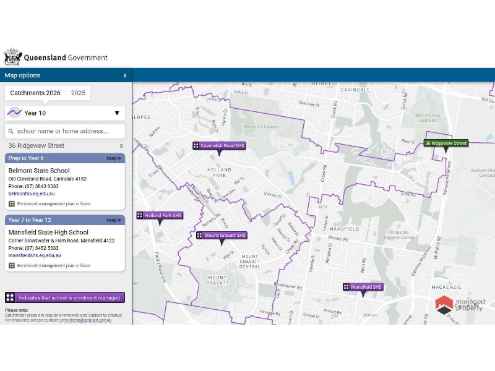Switch to the 2025 catchments tab
This screenshot has width=495, height=371.
tap(78, 93)
